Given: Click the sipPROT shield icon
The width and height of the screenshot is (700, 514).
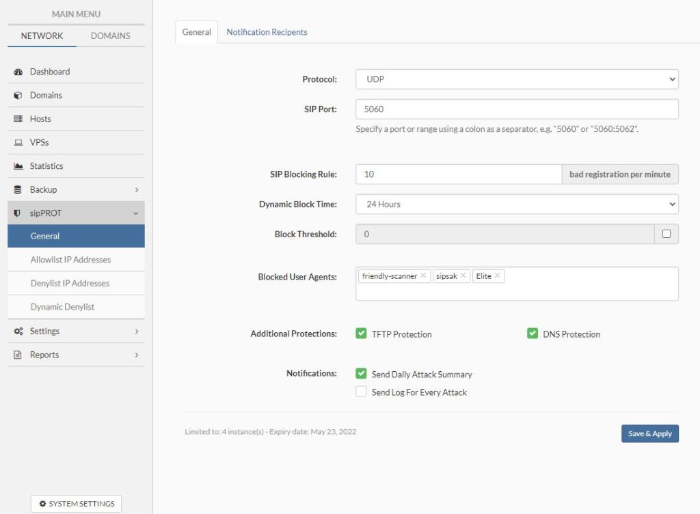Looking at the screenshot, I should (18, 213).
